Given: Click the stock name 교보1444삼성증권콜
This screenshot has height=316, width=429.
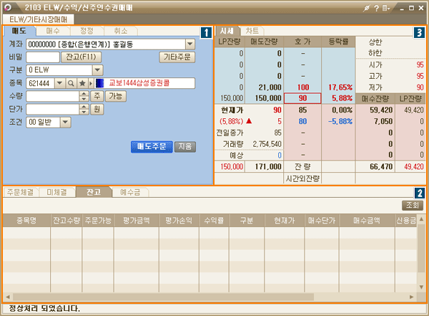Looking at the screenshot, I should pos(139,83).
